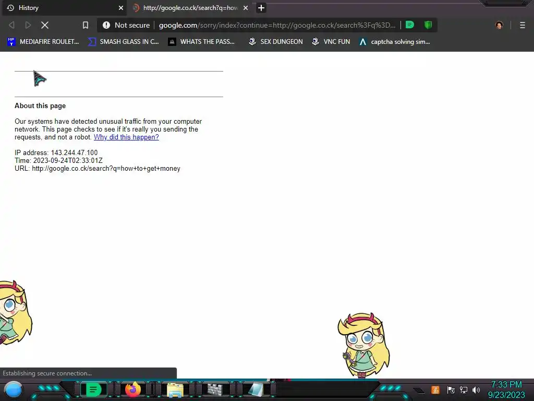
Task: Open the network tray icon
Action: (x=464, y=390)
